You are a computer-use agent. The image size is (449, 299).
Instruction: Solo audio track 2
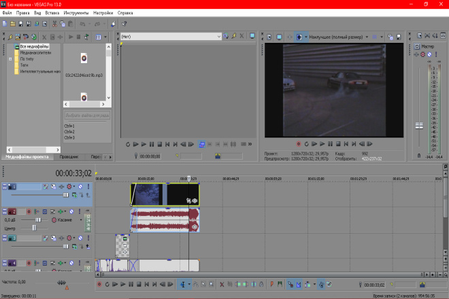coord(80,212)
